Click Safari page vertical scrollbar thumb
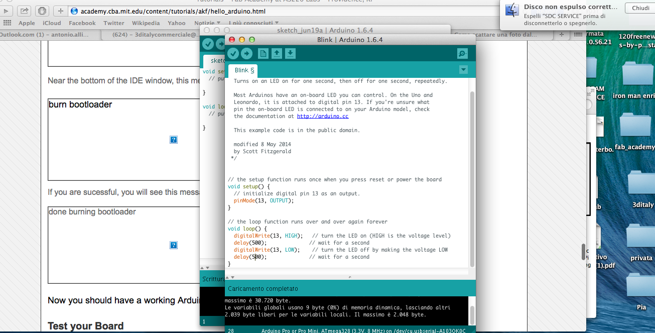The image size is (655, 333). (583, 251)
